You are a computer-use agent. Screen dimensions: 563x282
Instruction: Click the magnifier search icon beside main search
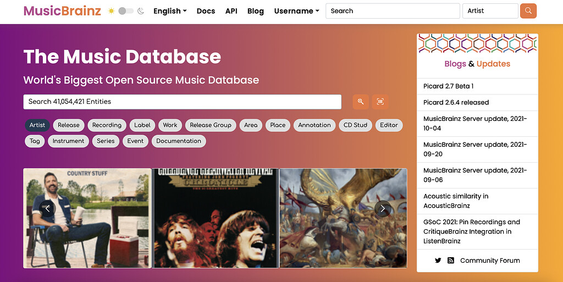click(361, 102)
